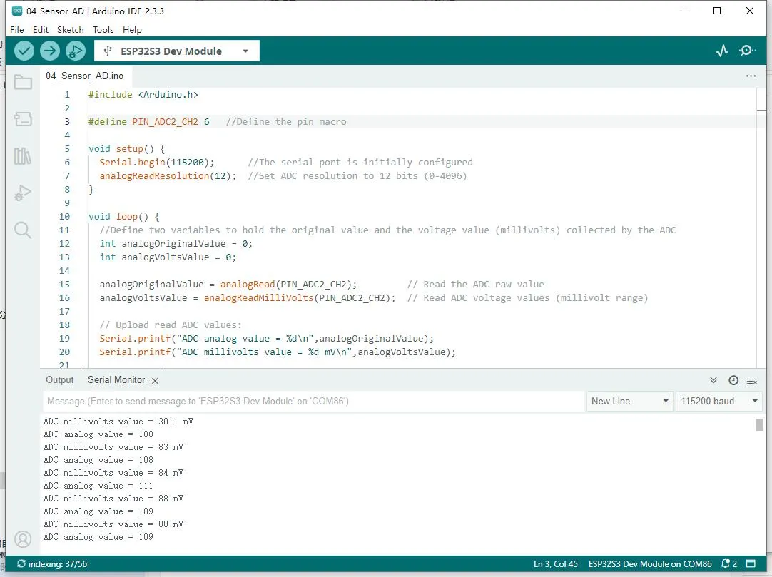Toggle autoscroll in Serial Monitor
The image size is (772, 577).
(x=713, y=380)
